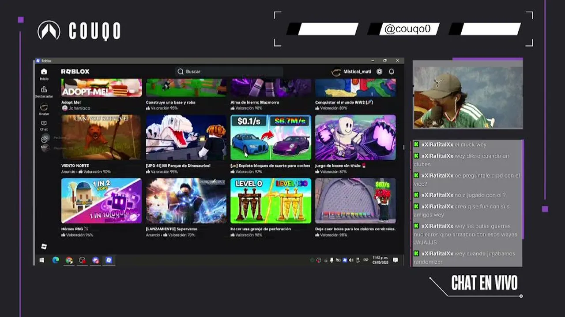Click the Roblox logo in the header
Viewport: 565px width, 317px height.
[x=75, y=71]
